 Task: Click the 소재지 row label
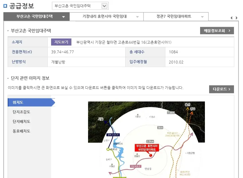(17, 42)
